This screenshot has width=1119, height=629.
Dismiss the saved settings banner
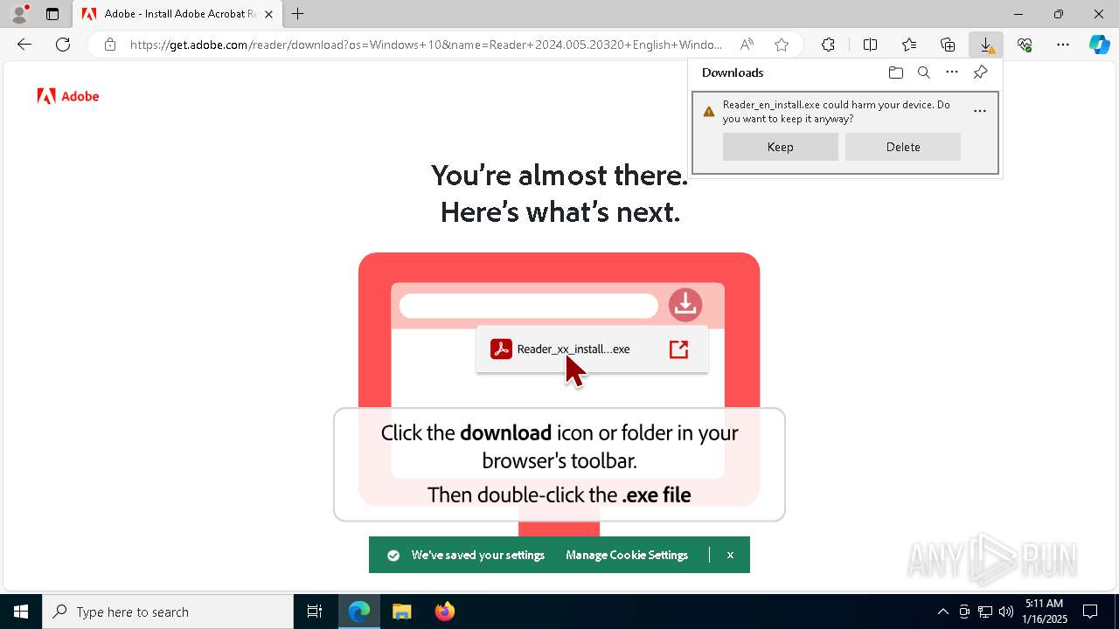tap(730, 555)
